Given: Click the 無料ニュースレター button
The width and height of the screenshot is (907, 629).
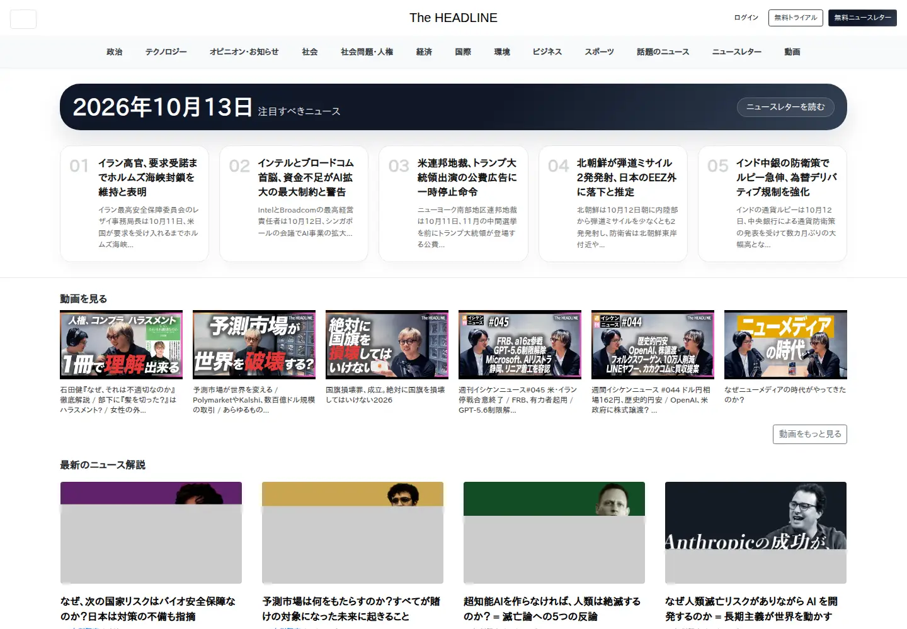Looking at the screenshot, I should (x=862, y=18).
